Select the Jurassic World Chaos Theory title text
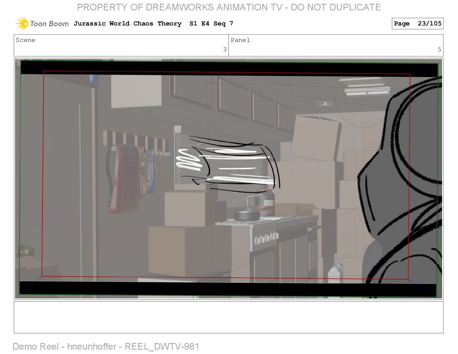 click(x=128, y=23)
